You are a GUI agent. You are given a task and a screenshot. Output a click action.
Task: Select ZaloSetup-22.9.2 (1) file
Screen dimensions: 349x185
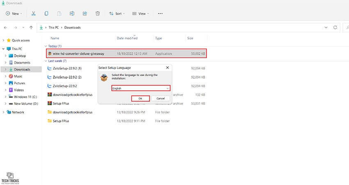[67, 68]
